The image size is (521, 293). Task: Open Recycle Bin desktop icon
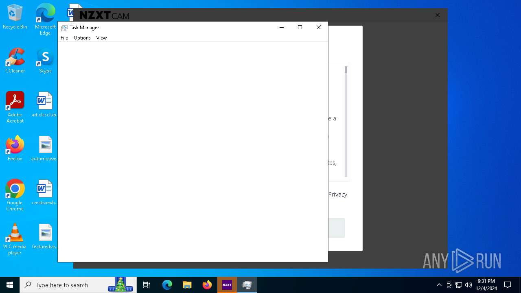[x=15, y=17]
